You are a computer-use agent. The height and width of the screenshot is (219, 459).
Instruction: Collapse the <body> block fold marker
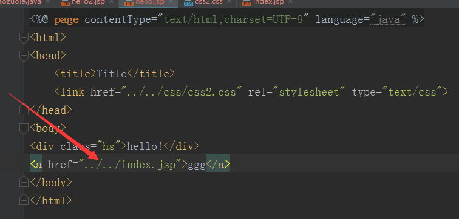click(x=24, y=128)
